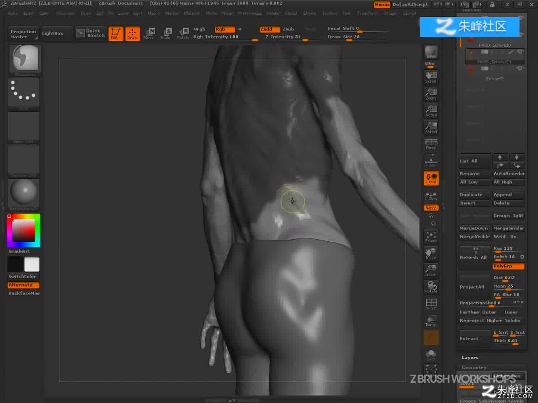Move subtool down with down arrow
Image resolution: width=538 pixels, height=403 pixels.
pos(517,157)
